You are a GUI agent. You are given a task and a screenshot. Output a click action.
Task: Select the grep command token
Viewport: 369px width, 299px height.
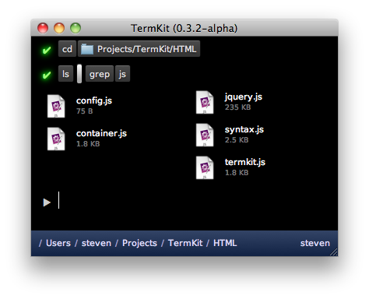point(100,74)
